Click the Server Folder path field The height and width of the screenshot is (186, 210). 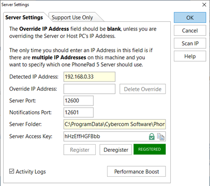click(115, 124)
